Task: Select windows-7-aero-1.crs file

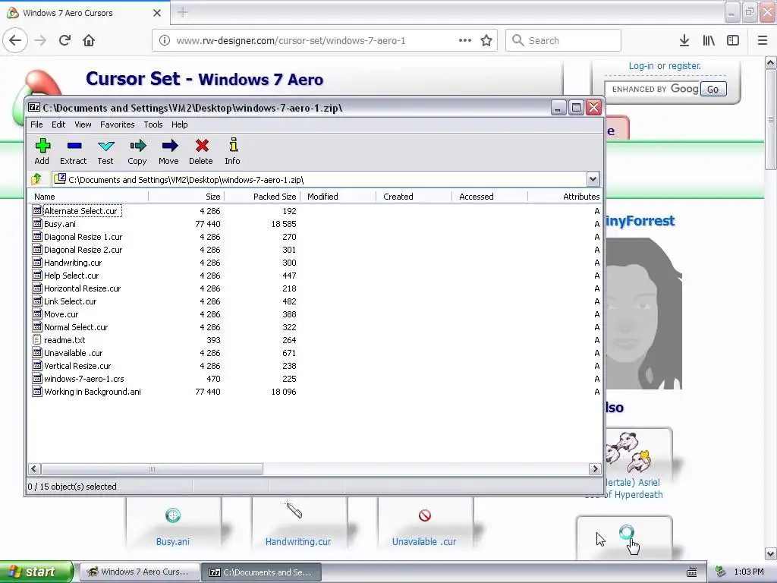Action: (83, 378)
